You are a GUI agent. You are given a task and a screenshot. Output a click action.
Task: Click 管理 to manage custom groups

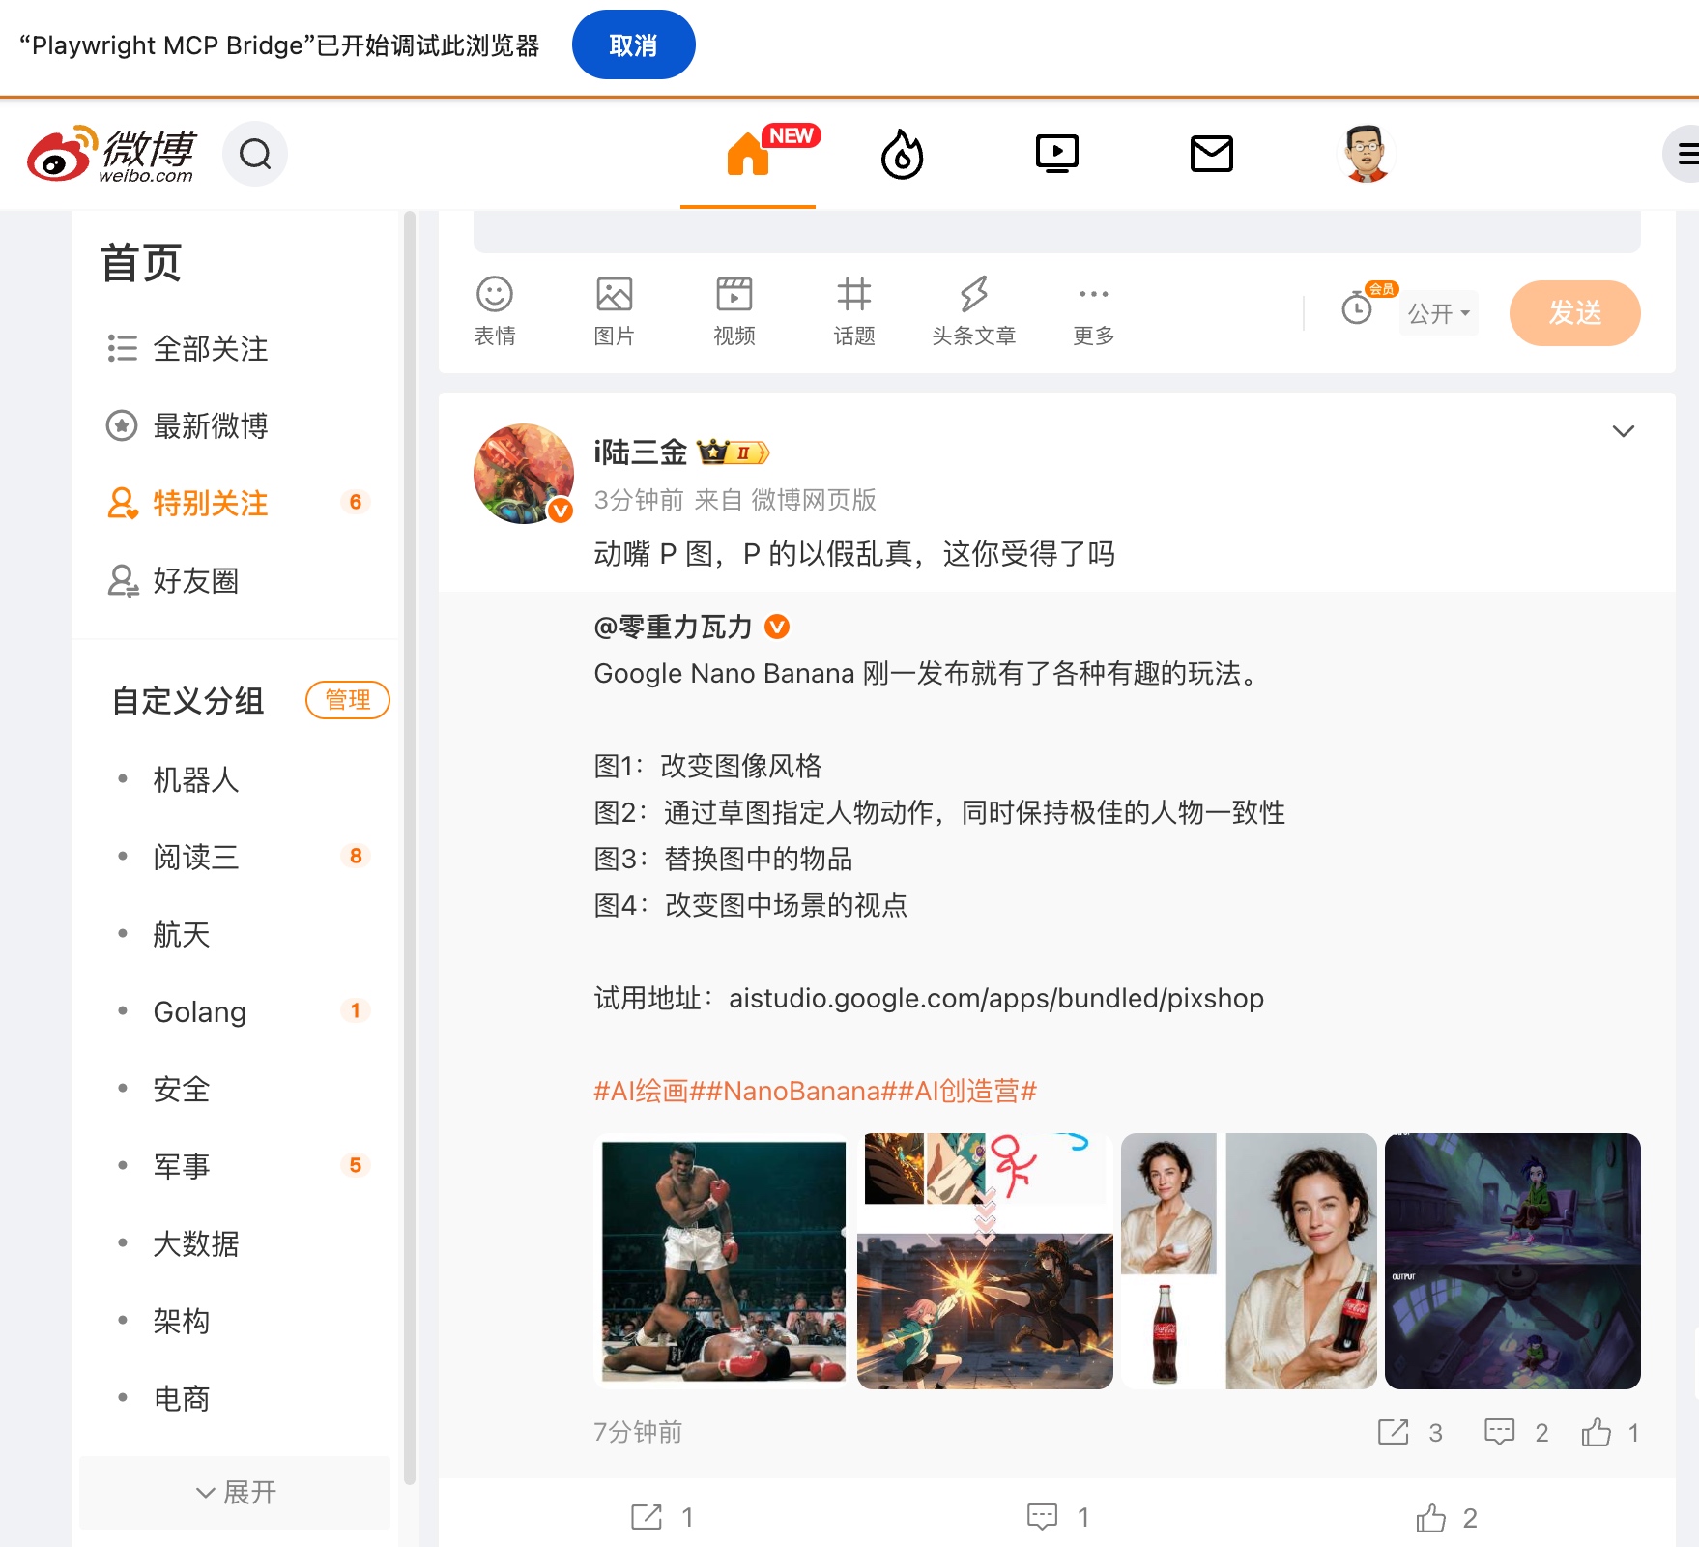tap(348, 700)
